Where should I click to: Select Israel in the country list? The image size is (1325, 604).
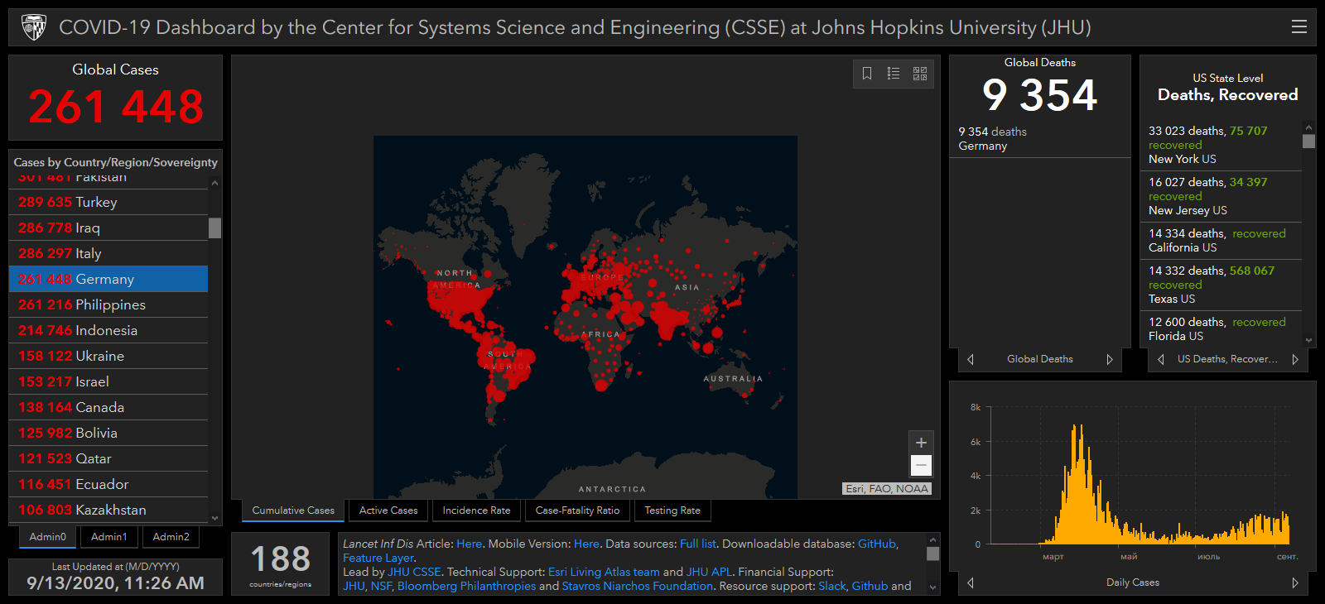(108, 381)
